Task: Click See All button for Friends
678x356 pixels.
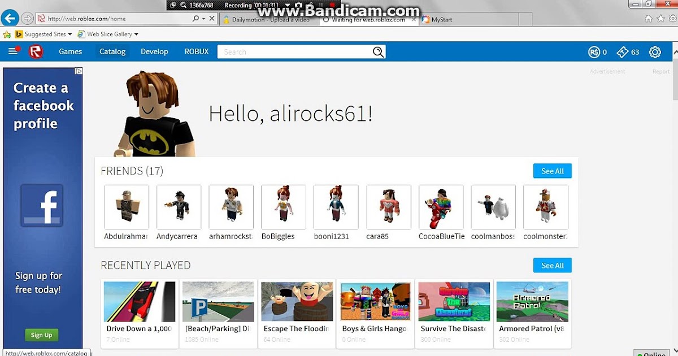Action: tap(553, 171)
